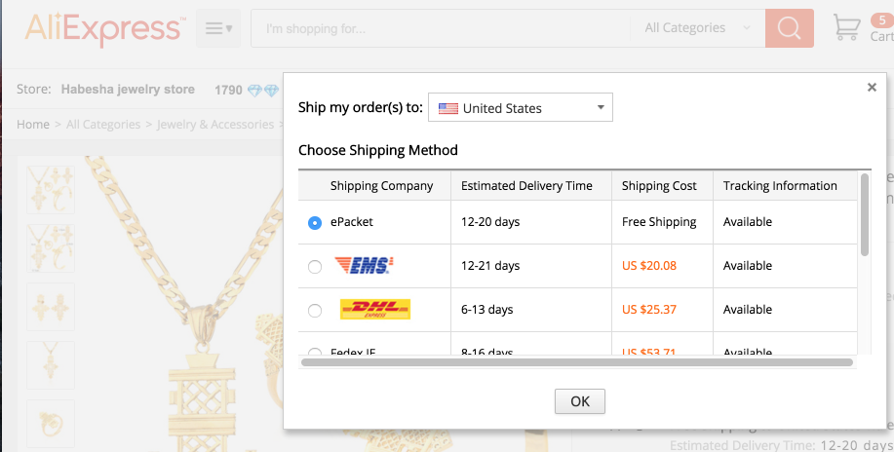
Task: Click the search magnifier button
Action: pyautogui.click(x=789, y=28)
